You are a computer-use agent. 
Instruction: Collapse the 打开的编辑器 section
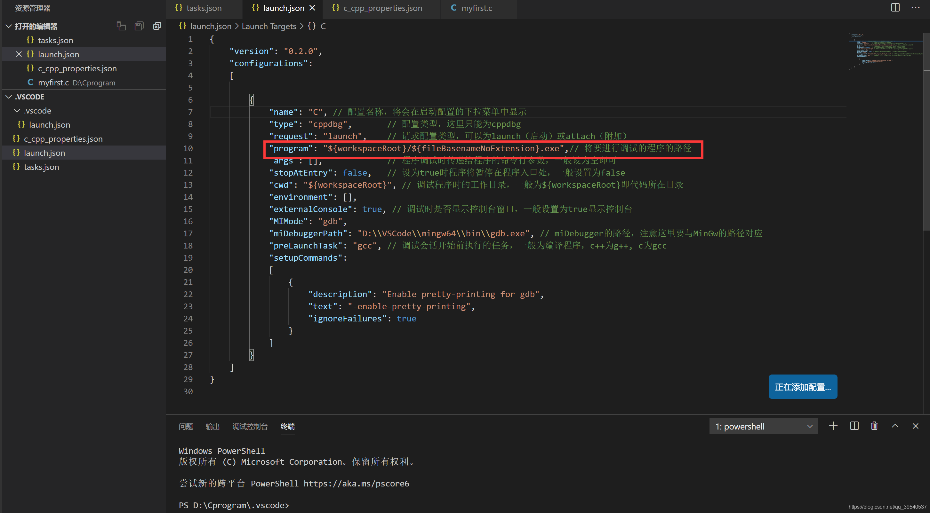tap(8, 26)
